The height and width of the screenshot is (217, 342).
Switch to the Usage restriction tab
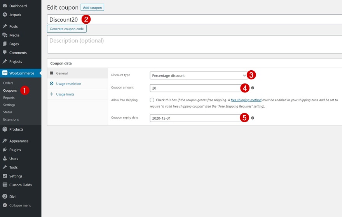tap(68, 84)
